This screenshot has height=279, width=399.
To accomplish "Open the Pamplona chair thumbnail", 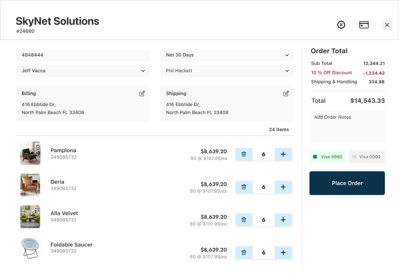I will coord(30,153).
